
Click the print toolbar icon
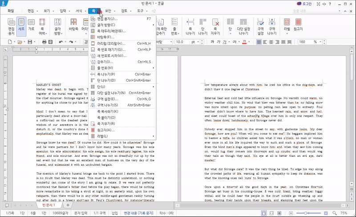coord(44,42)
